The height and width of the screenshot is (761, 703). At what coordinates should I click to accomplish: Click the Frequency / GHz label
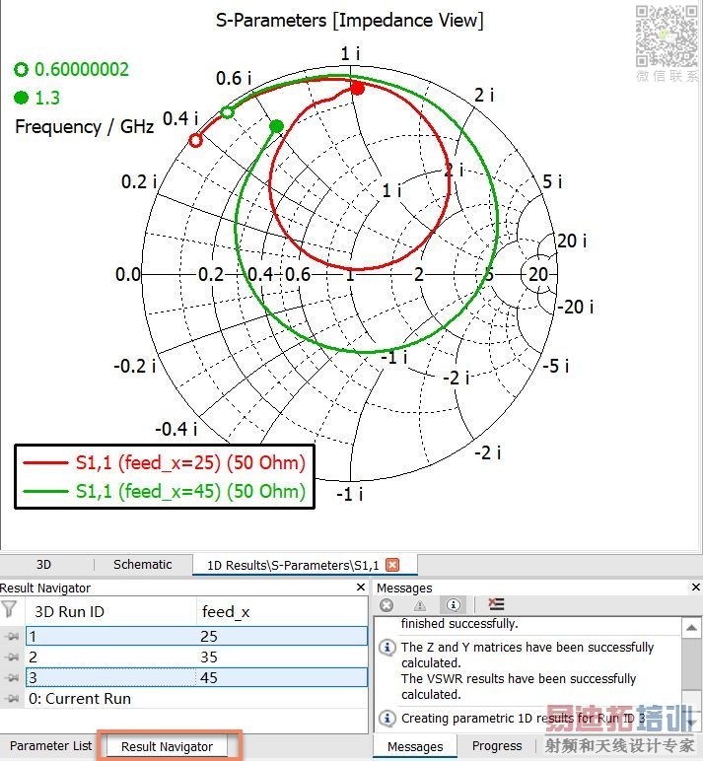tap(85, 127)
